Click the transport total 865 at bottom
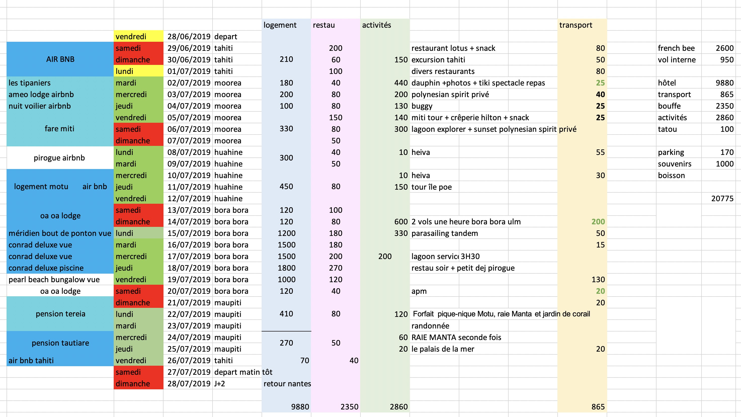The width and height of the screenshot is (741, 417). click(x=582, y=407)
